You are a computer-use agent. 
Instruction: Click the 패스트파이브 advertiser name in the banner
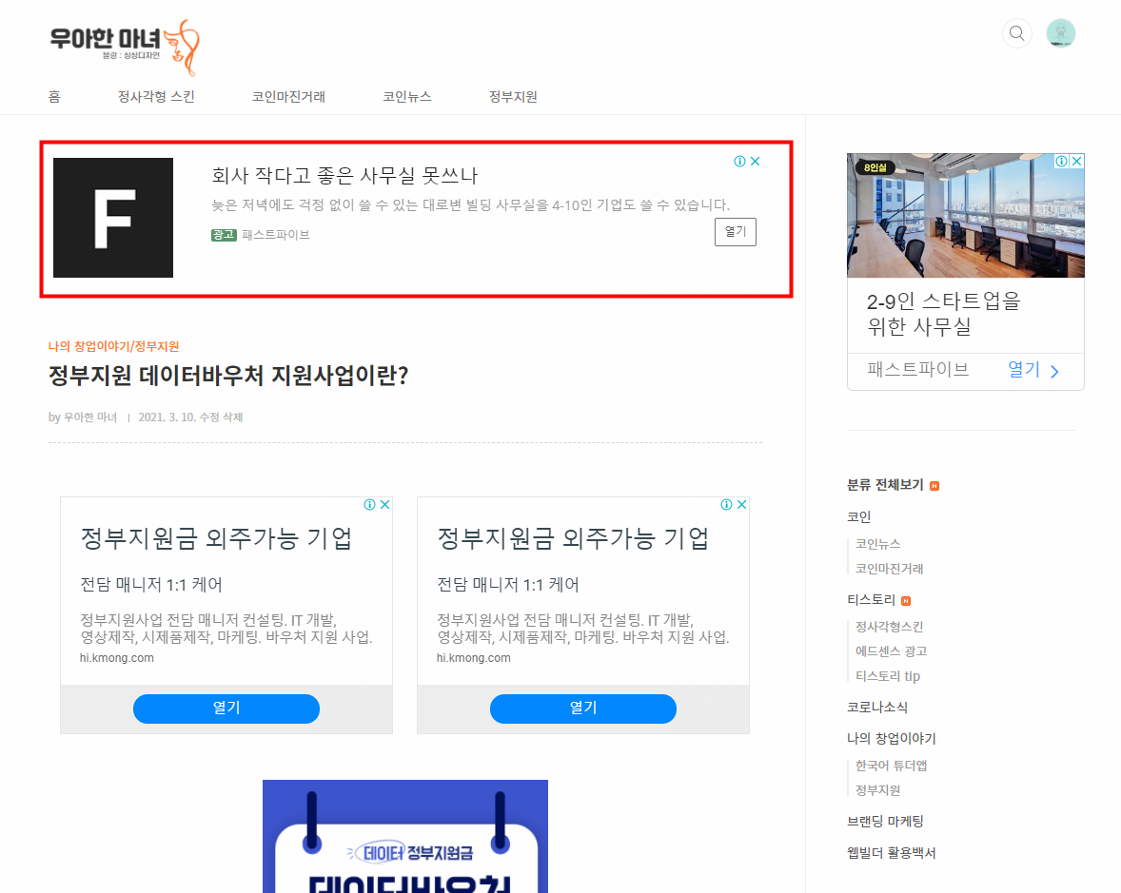point(276,235)
